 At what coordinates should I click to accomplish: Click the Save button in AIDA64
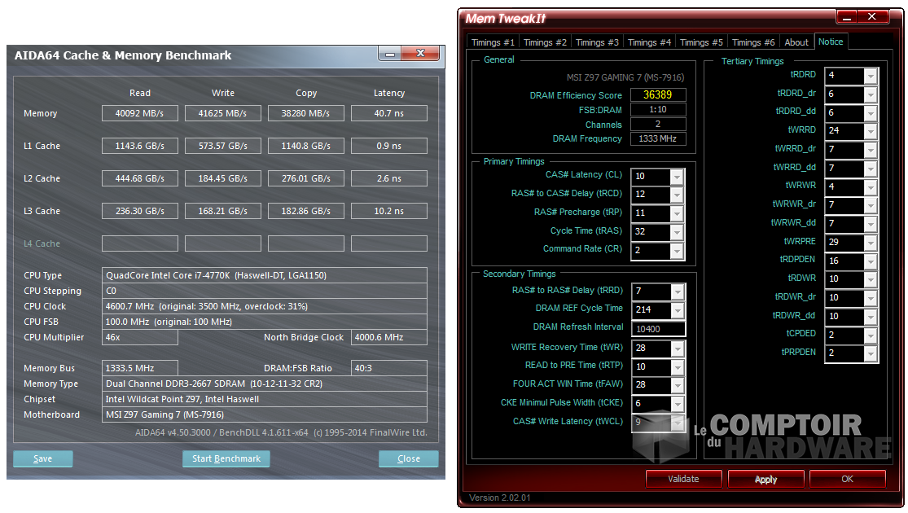[43, 458]
